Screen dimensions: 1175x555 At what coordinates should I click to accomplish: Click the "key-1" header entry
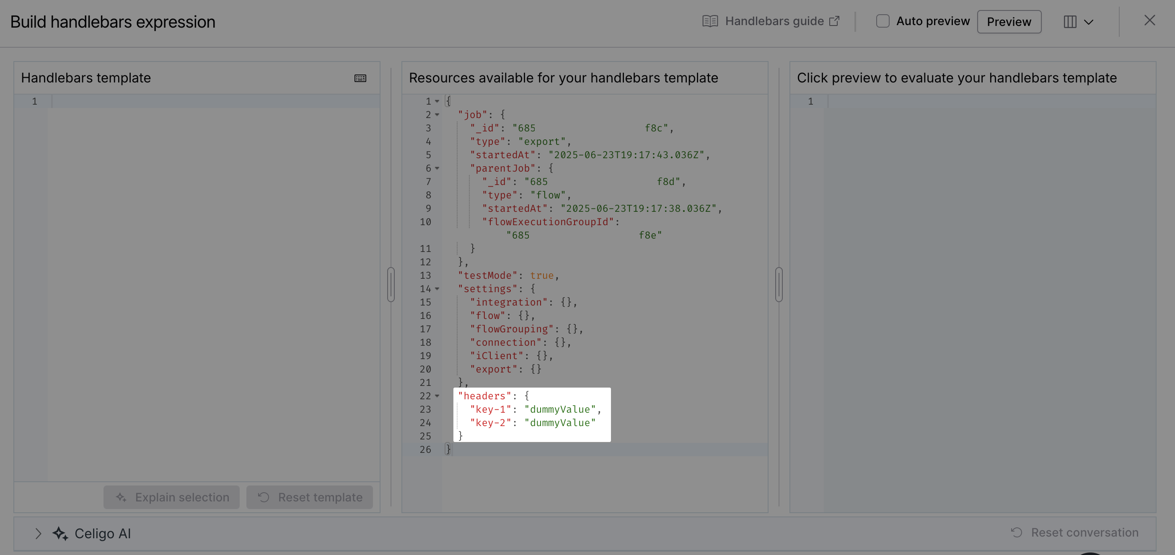536,410
